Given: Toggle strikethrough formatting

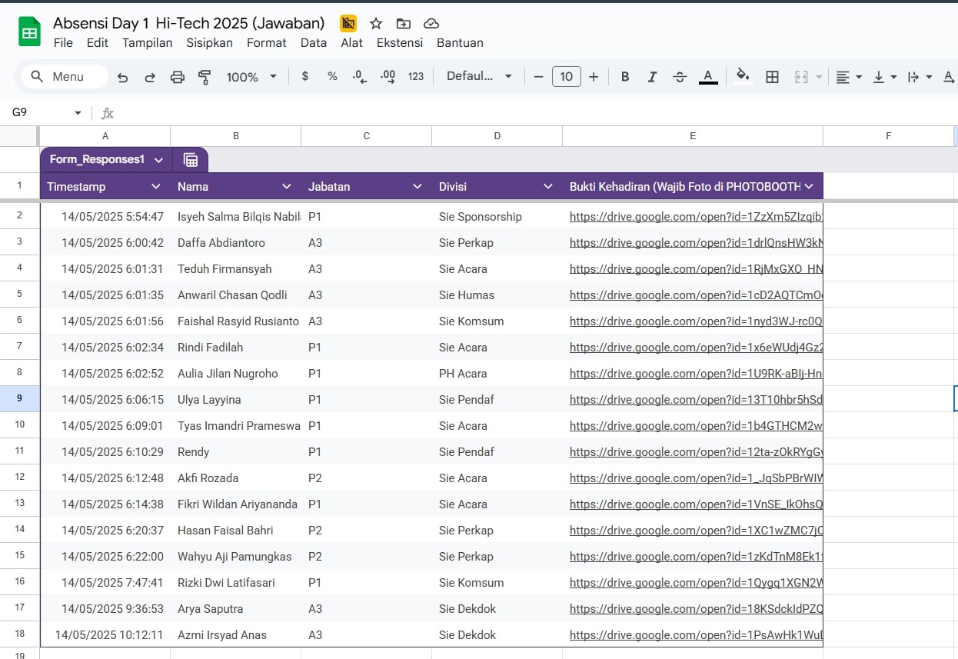Looking at the screenshot, I should [680, 76].
